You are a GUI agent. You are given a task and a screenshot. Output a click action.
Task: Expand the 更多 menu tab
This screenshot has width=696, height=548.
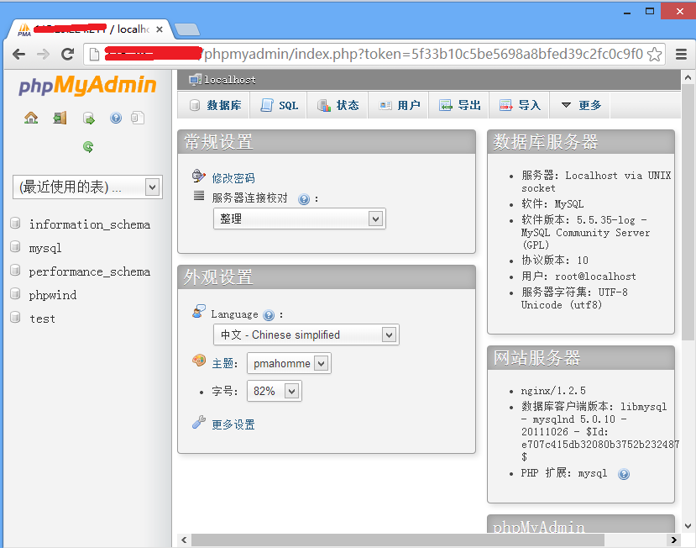point(581,105)
